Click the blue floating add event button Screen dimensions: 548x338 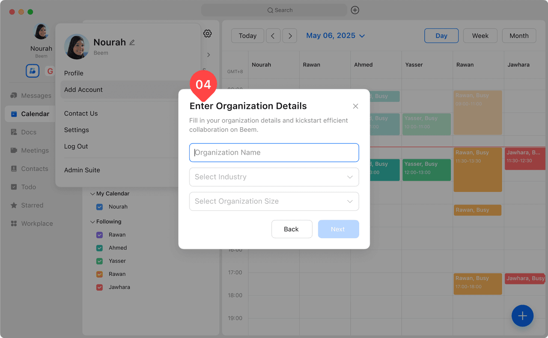(x=522, y=316)
